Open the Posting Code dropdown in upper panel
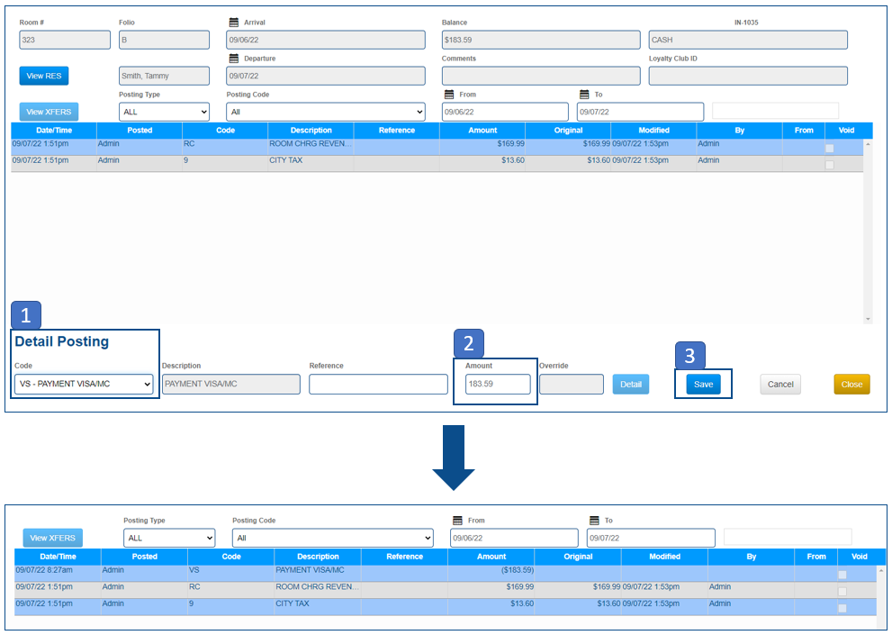The height and width of the screenshot is (635, 892). pos(325,112)
